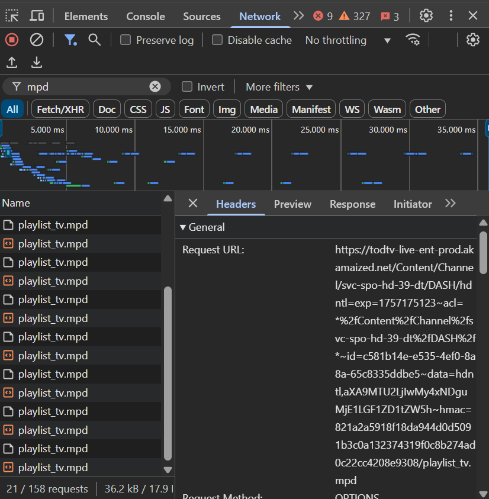Check the Disable cache option

coord(217,40)
